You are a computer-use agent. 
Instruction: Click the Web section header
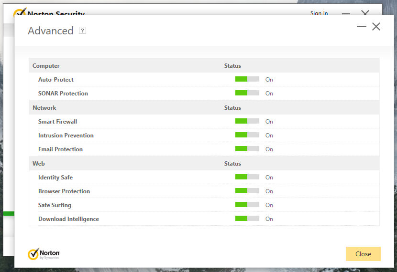(39, 163)
